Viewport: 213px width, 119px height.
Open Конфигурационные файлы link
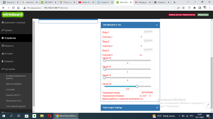coord(16,77)
